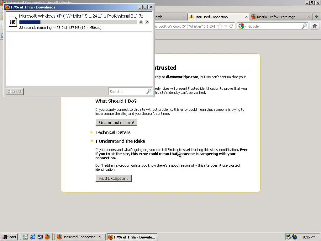Screen dimensions: 321x241
Task: Switch to 17% of 1 file Downloads taskbar button
Action: [132, 237]
